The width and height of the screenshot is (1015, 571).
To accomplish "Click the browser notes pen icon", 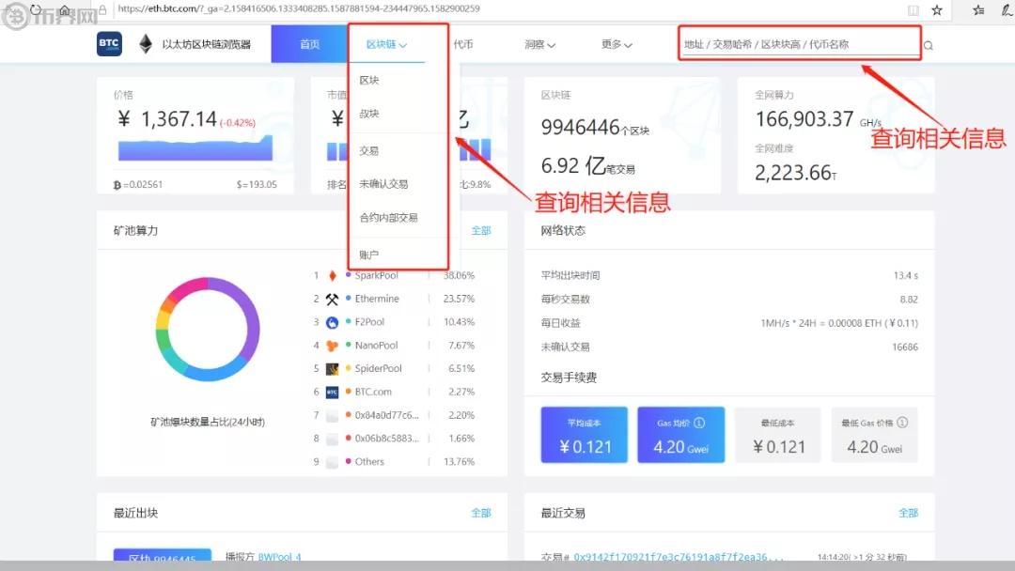I will click(x=1007, y=9).
